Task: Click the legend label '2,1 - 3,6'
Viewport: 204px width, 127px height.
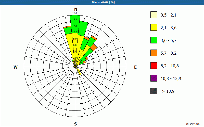Action: coord(169,28)
